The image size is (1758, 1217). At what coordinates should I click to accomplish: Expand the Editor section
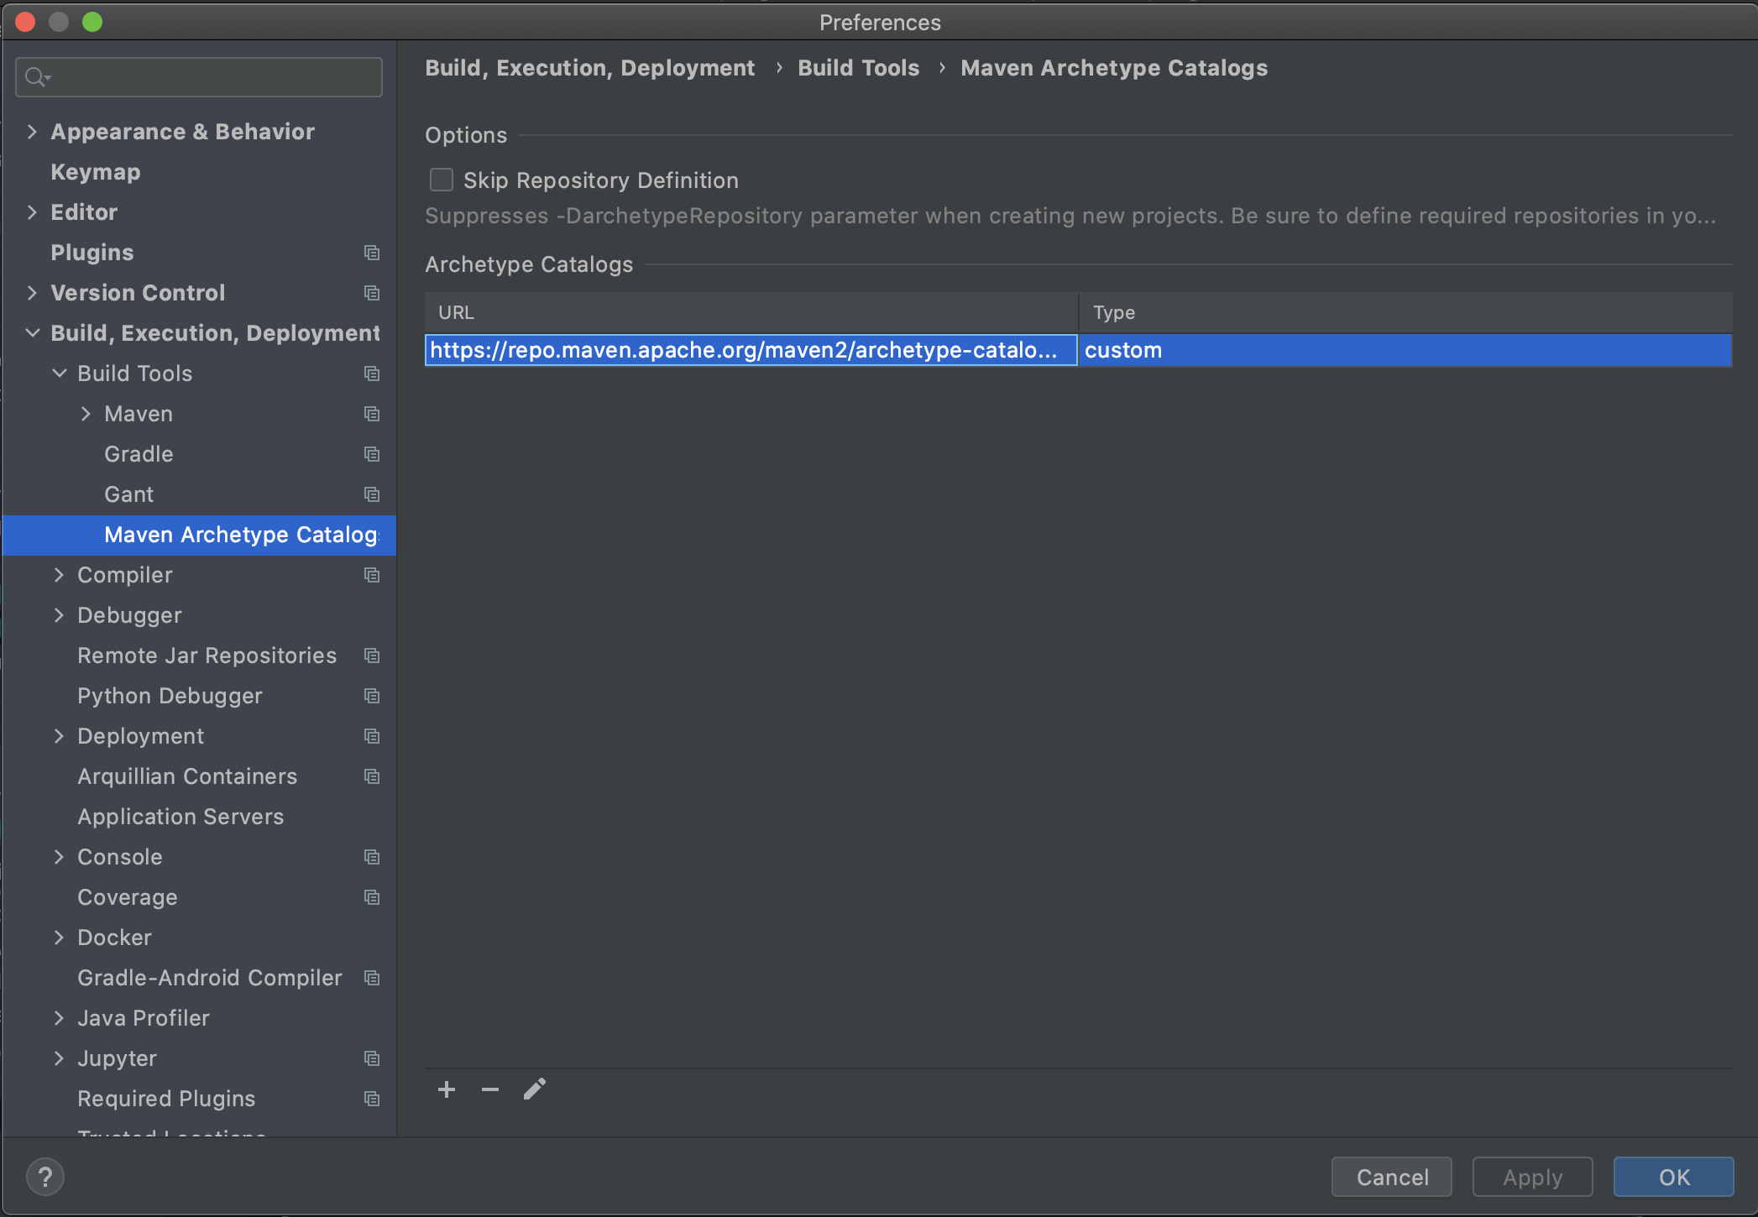[x=32, y=212]
